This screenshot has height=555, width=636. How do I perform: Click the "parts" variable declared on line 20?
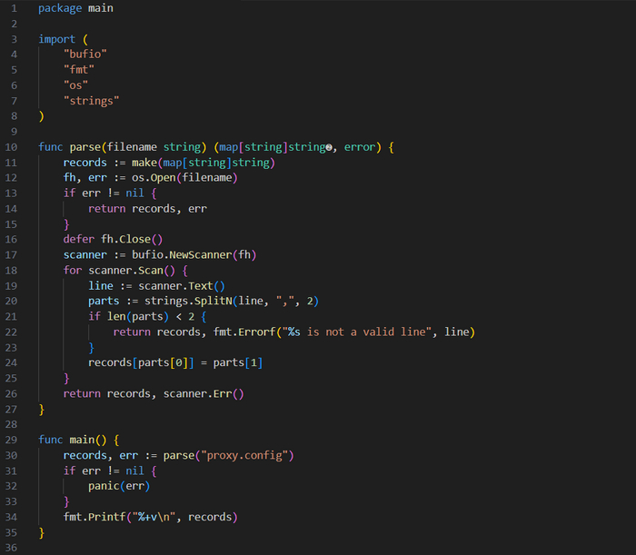(x=104, y=302)
